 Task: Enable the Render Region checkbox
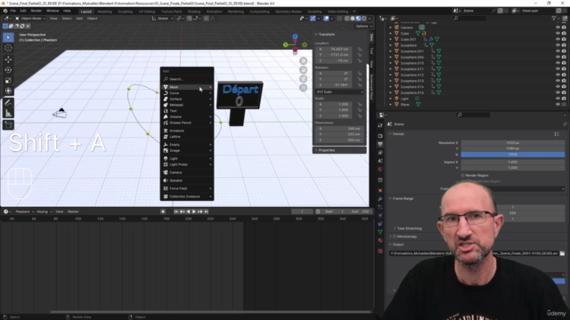[x=463, y=175]
